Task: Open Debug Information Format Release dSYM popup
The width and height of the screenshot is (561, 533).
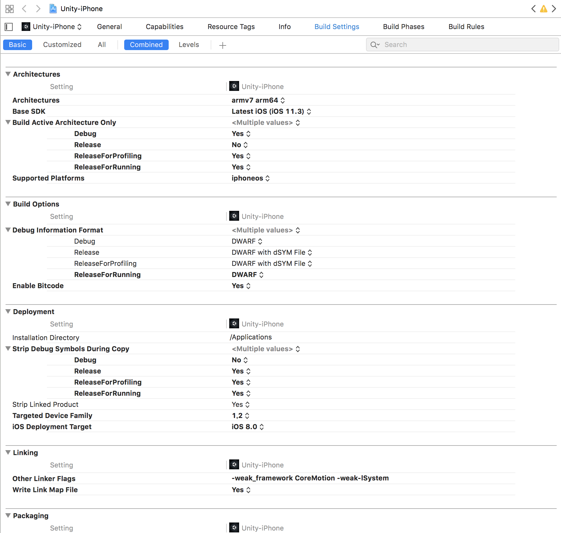Action: click(272, 252)
